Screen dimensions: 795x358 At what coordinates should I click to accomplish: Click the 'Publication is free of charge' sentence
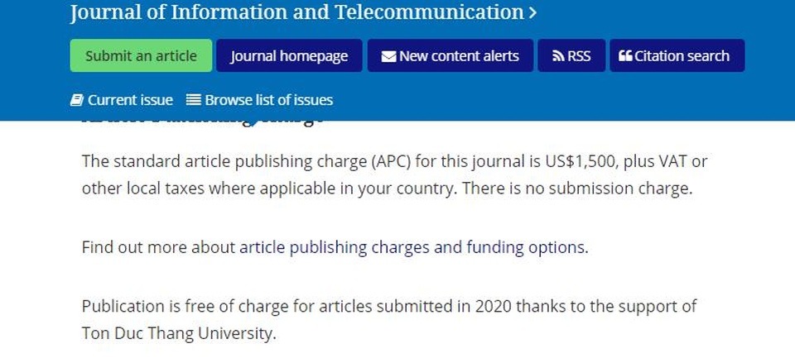click(389, 319)
